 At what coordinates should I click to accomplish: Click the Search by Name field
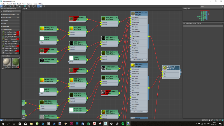[x=11, y=11]
